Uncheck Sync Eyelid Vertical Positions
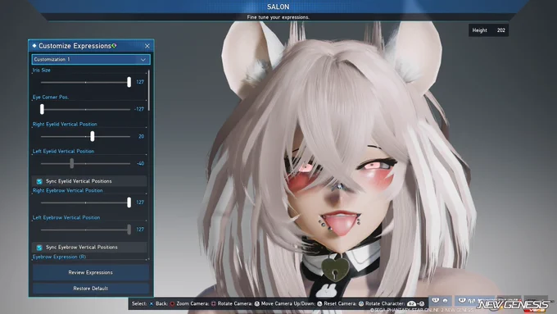This screenshot has height=314, width=557. point(39,181)
